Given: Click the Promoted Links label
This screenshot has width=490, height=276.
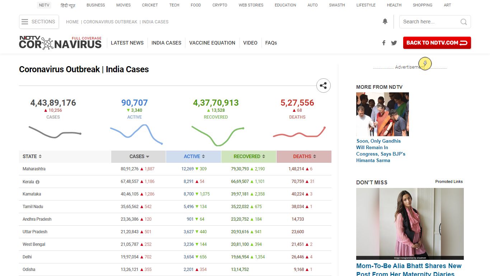Looking at the screenshot, I should click(449, 181).
